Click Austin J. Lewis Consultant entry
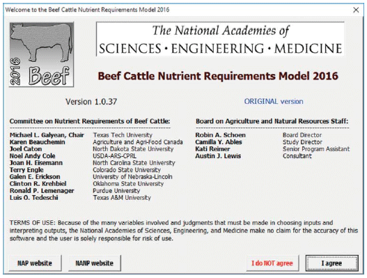Screen dimensions: 367x278 pos(253,156)
